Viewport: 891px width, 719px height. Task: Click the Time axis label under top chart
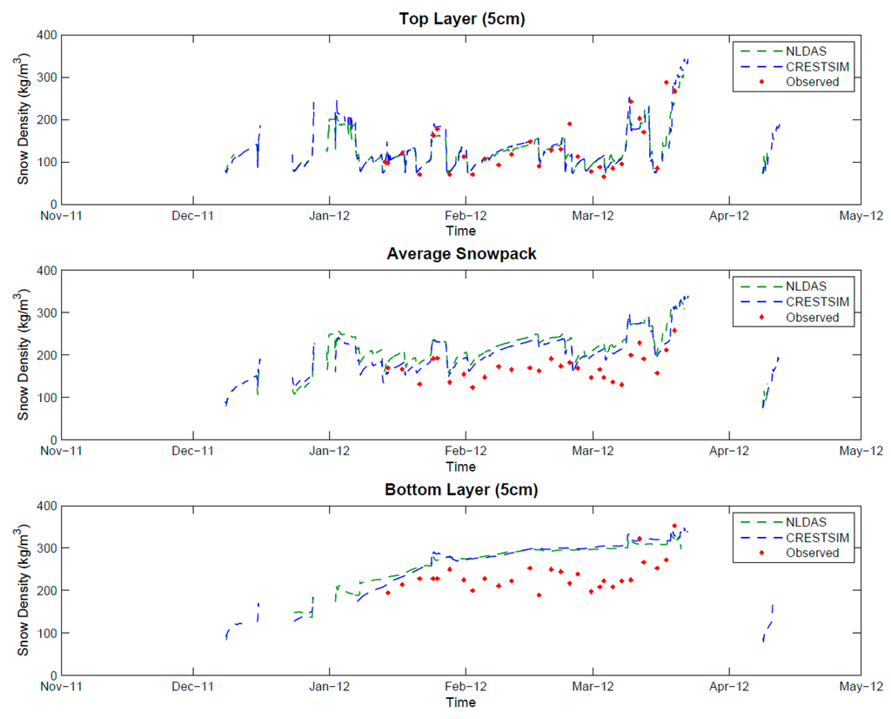(461, 231)
